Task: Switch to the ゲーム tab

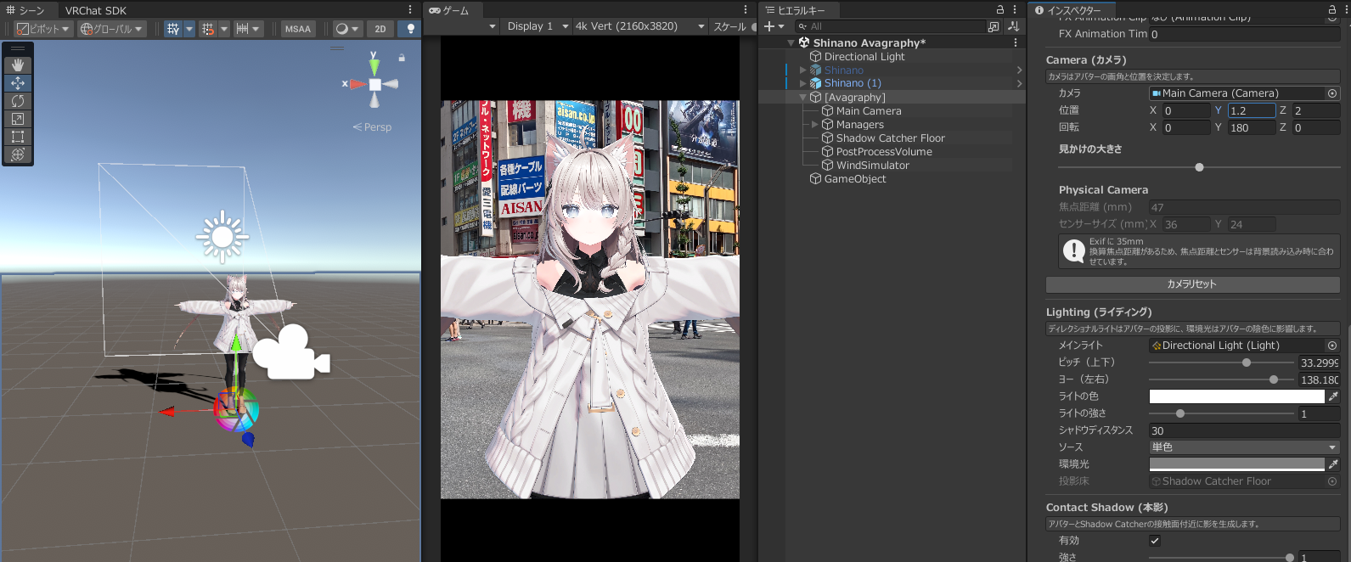Action: (448, 10)
